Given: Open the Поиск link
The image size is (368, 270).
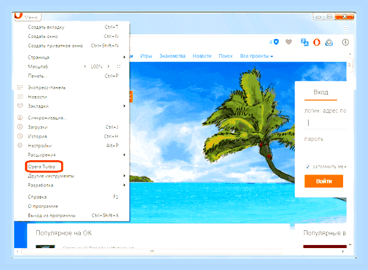Looking at the screenshot, I should point(226,56).
